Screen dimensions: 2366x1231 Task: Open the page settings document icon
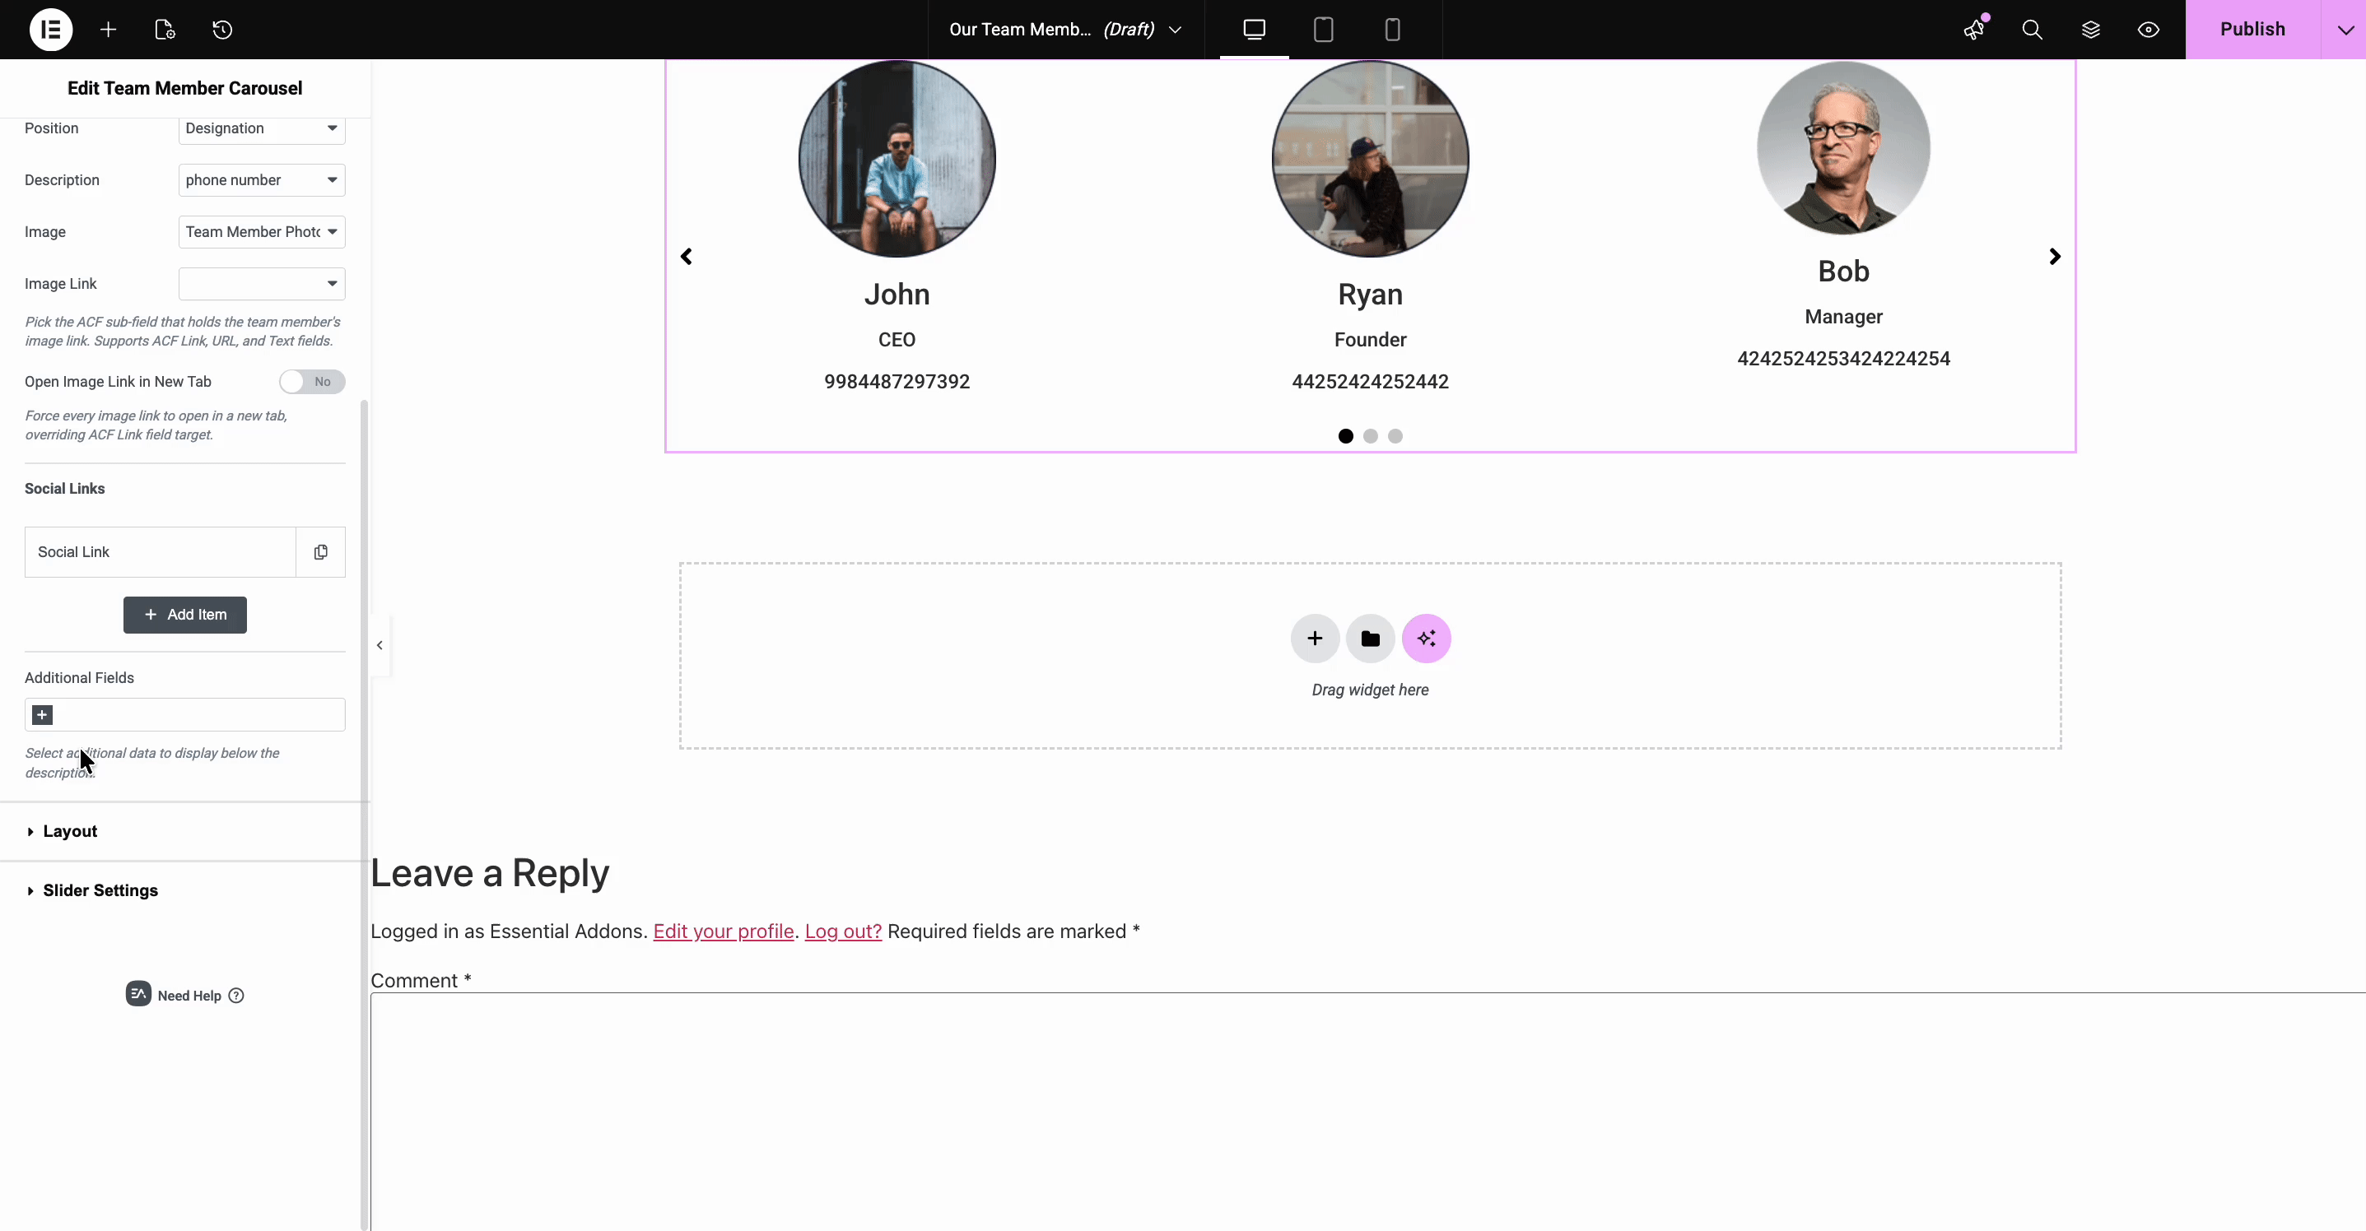[165, 30]
